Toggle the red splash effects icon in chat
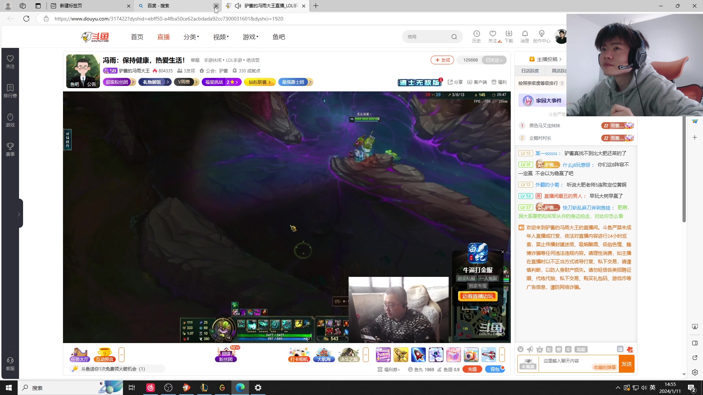 (x=630, y=349)
